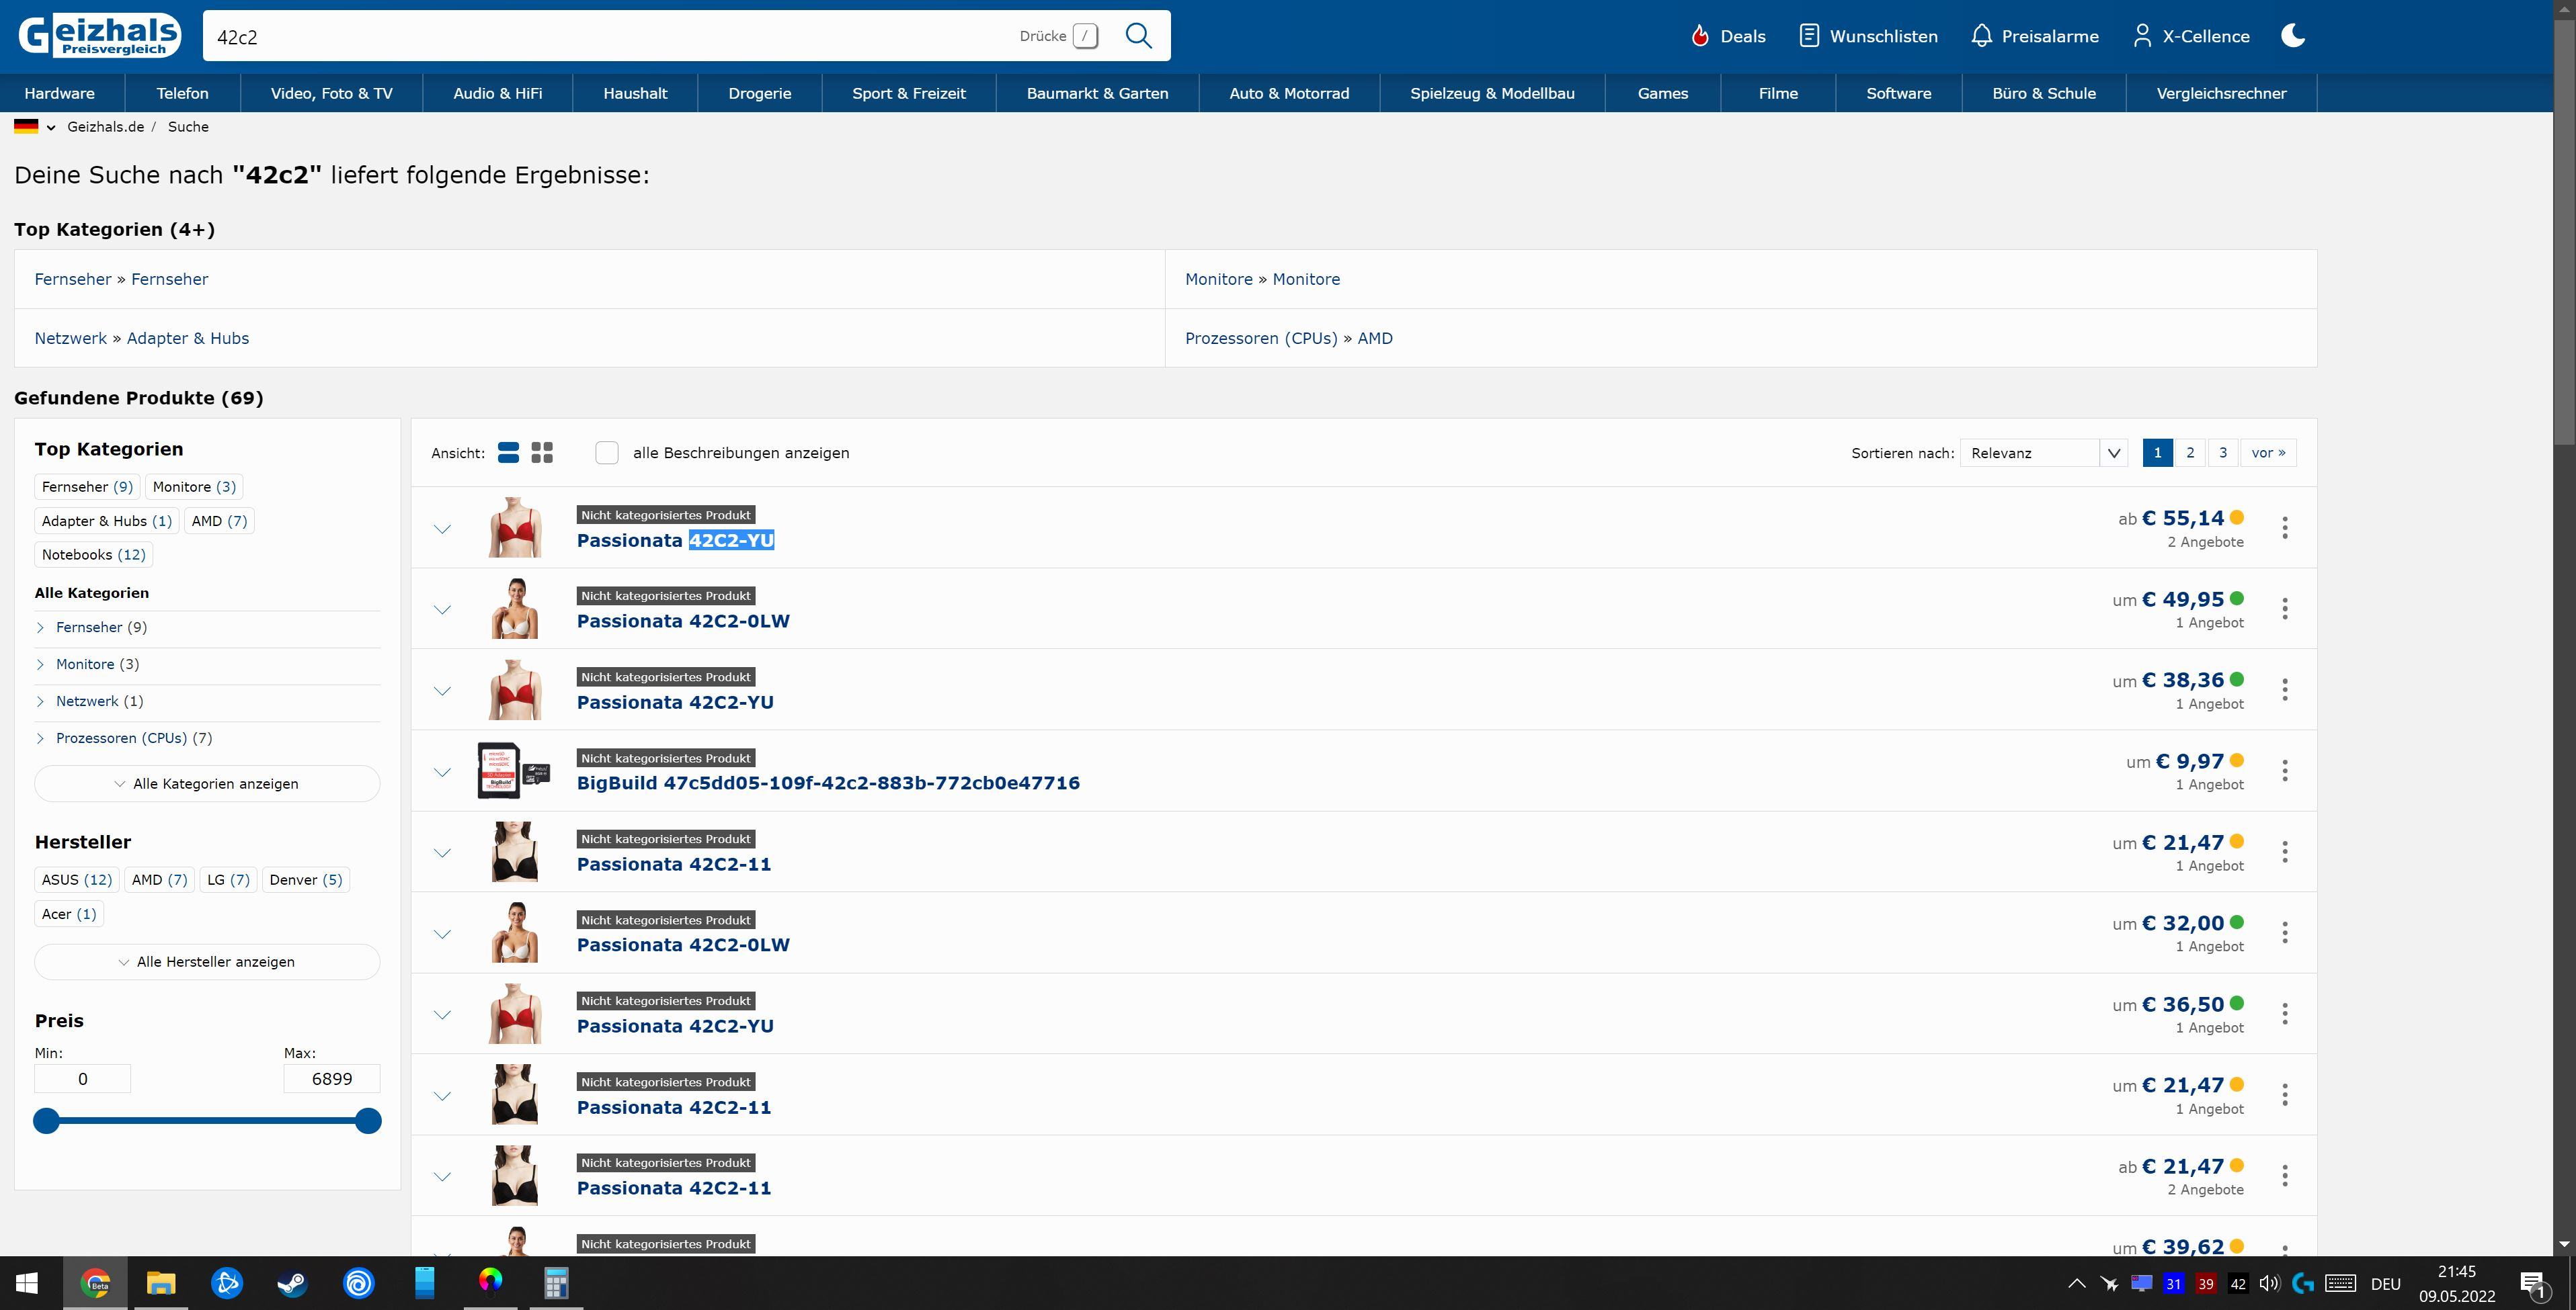Click vor » next page

tap(2268, 453)
